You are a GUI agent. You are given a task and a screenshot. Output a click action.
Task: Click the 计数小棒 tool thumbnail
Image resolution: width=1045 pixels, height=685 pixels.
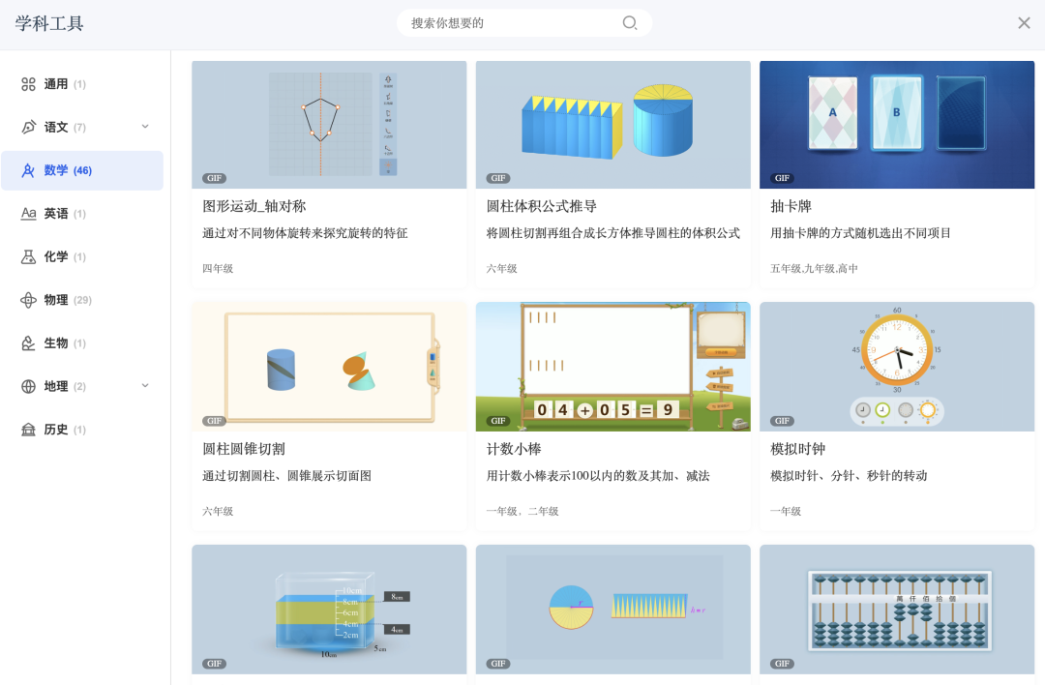(x=612, y=367)
